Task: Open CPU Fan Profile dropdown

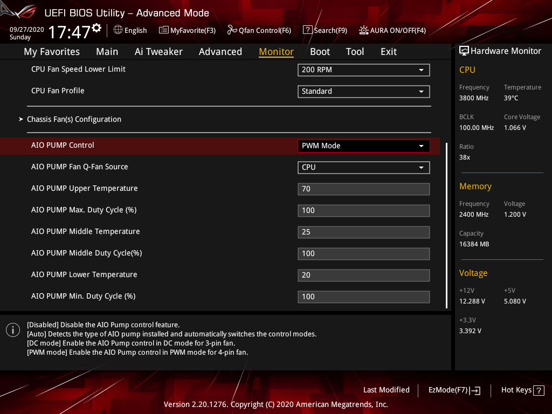Action: point(364,92)
